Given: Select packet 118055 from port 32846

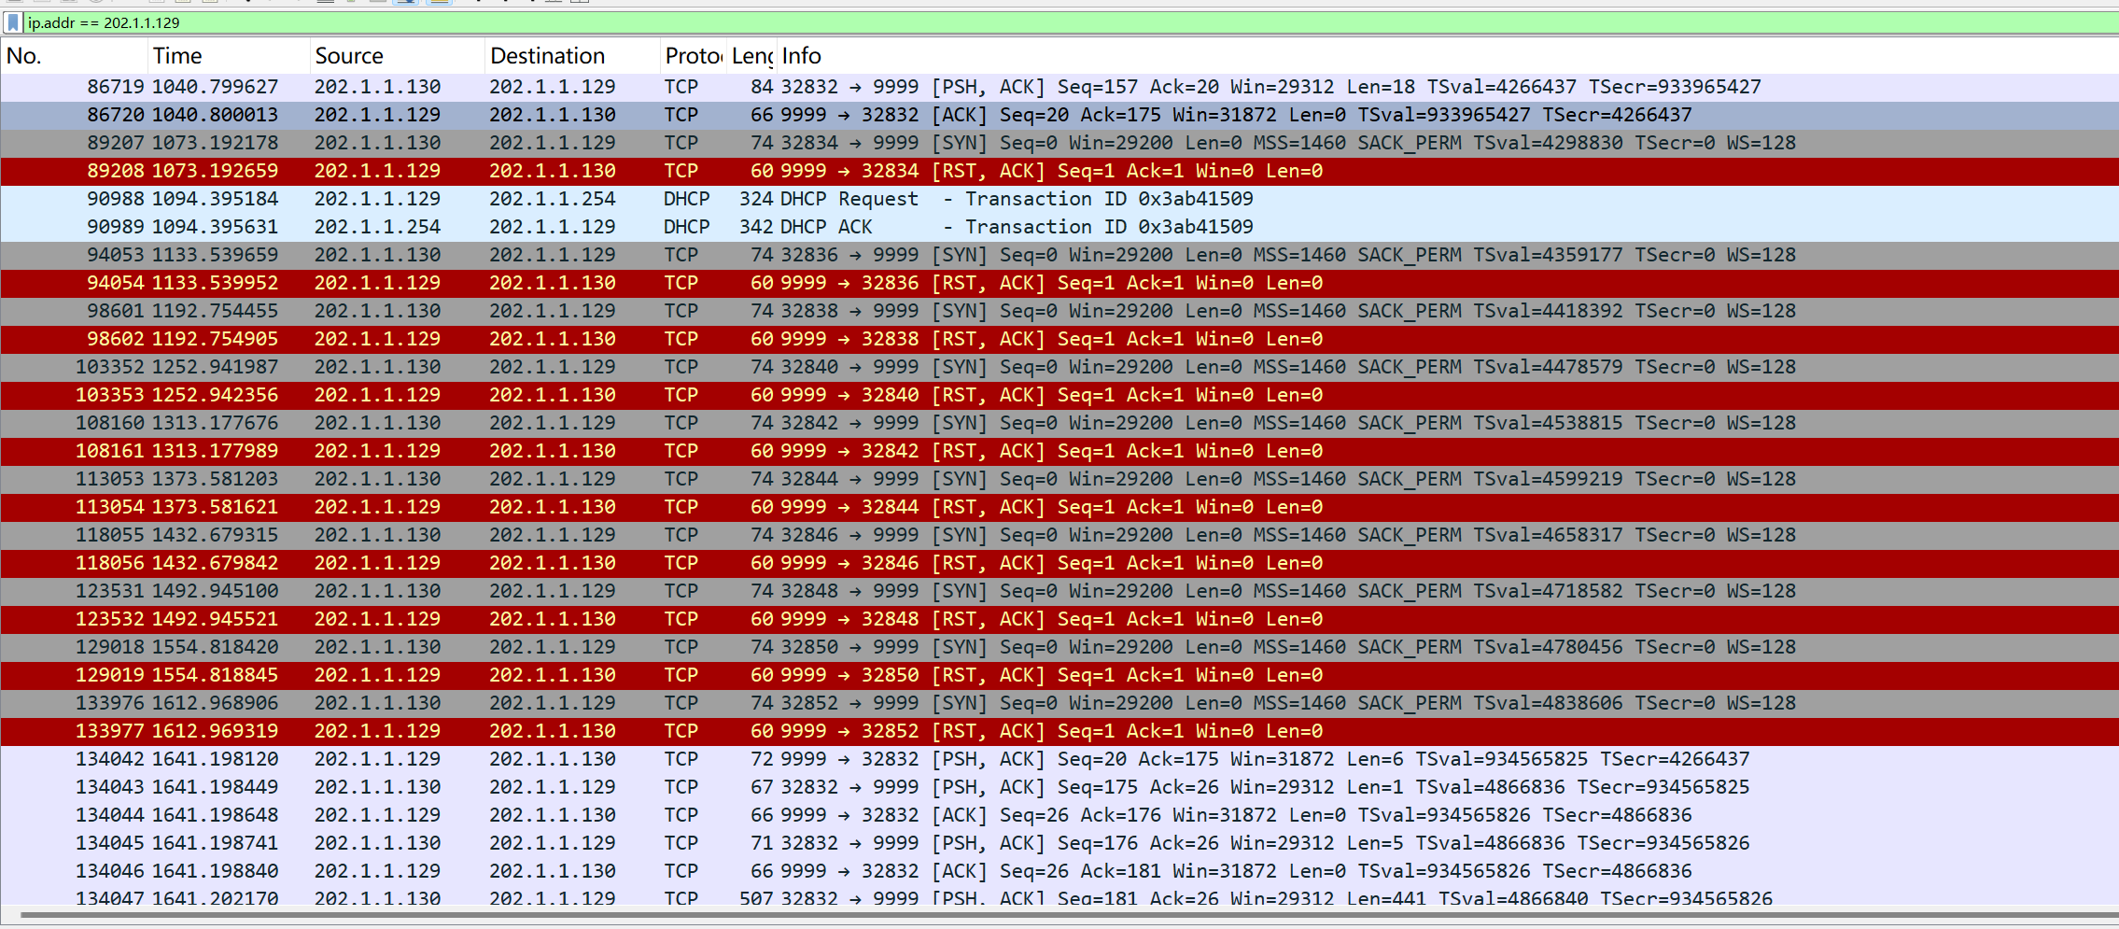Looking at the screenshot, I should (x=1059, y=535).
